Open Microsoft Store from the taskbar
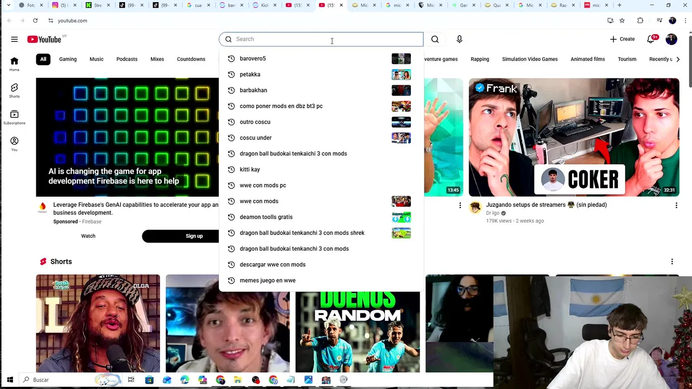 [149, 380]
